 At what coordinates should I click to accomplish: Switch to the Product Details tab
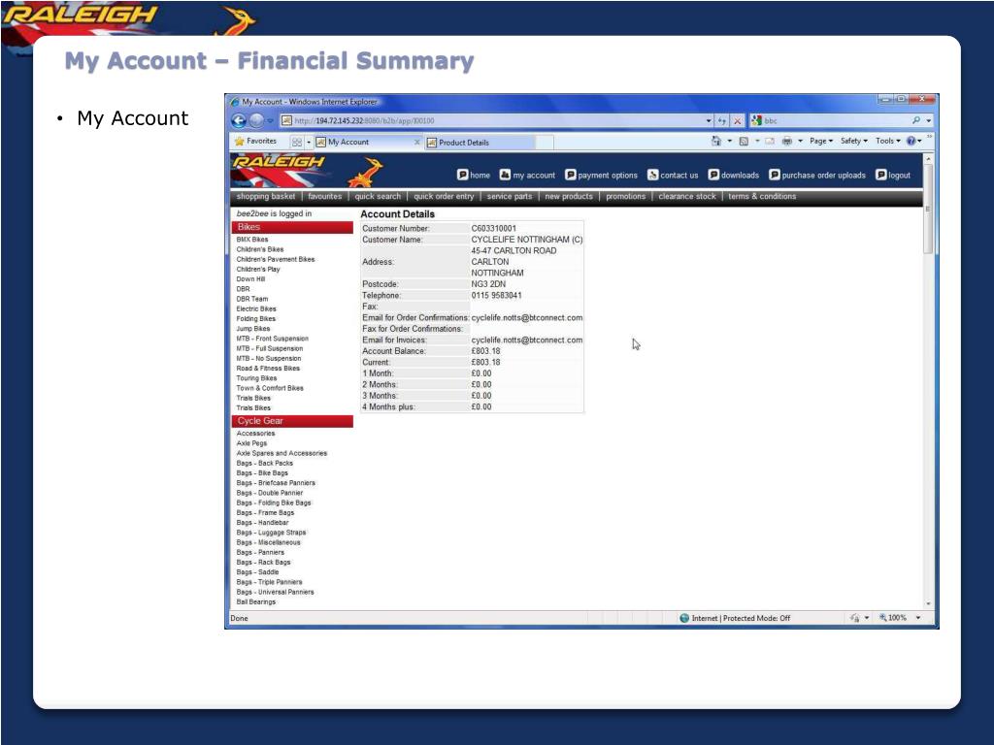(481, 143)
